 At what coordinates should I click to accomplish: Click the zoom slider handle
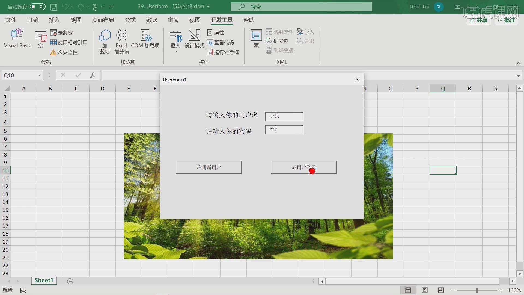tap(477, 290)
